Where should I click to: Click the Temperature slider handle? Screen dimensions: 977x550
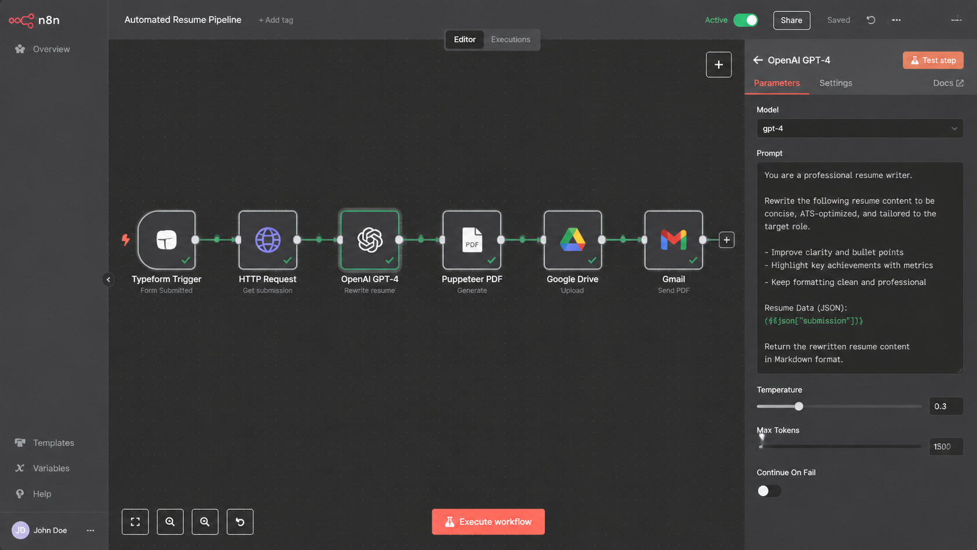click(x=799, y=406)
